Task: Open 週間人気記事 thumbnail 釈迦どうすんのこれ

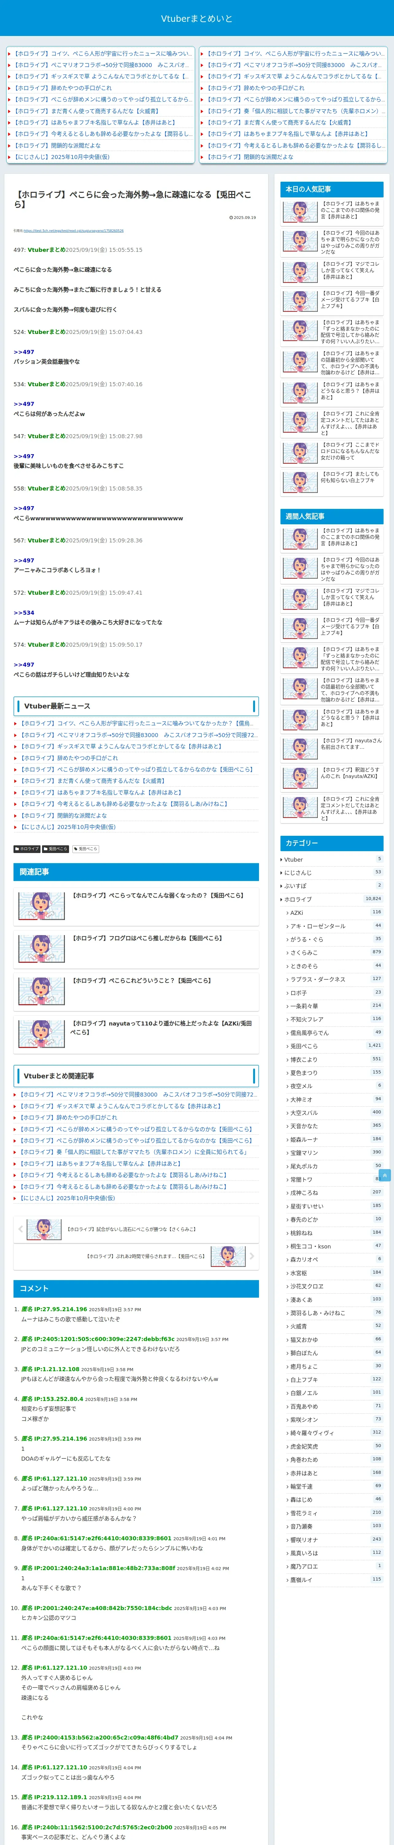Action: click(x=300, y=779)
